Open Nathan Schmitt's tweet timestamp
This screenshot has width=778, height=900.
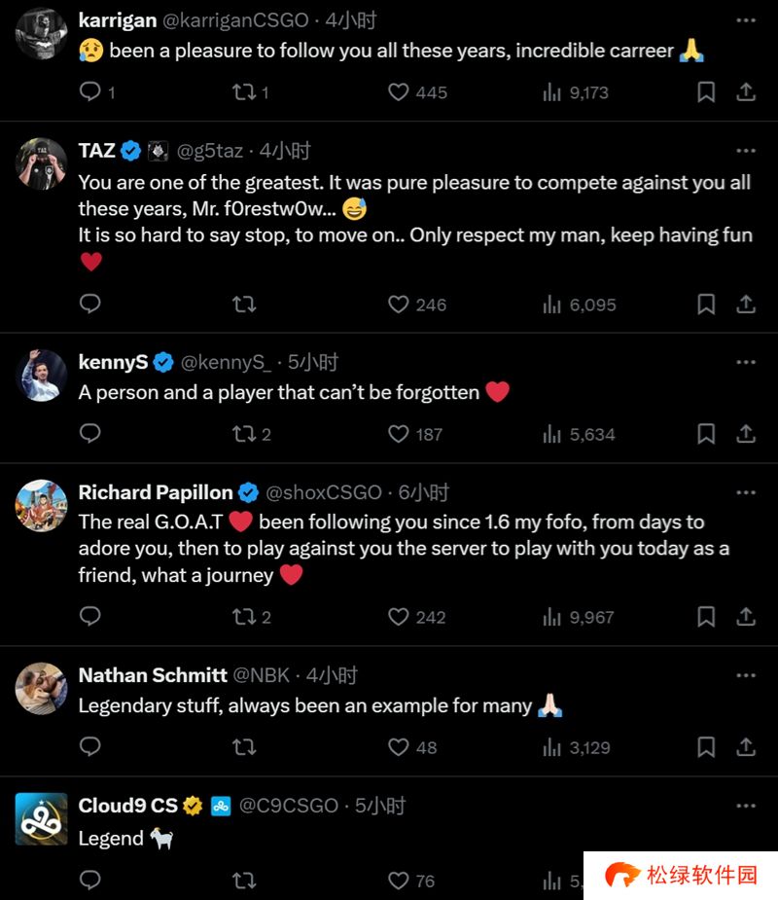coord(333,675)
